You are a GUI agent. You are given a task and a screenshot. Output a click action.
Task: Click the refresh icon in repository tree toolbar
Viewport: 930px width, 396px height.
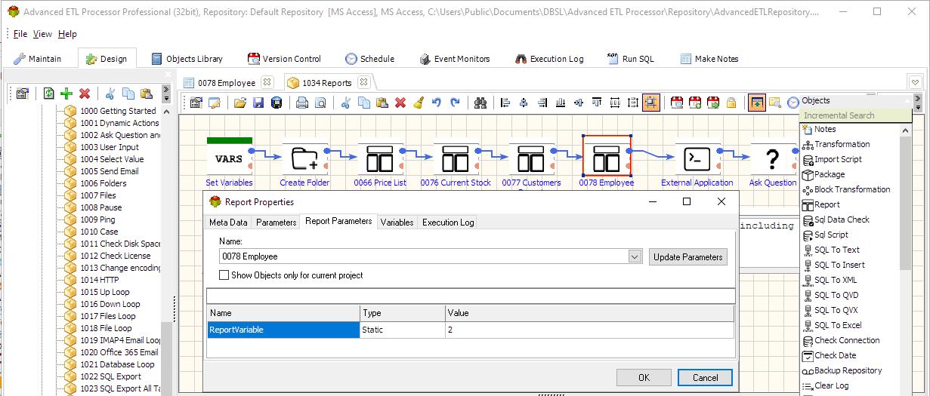click(x=48, y=94)
